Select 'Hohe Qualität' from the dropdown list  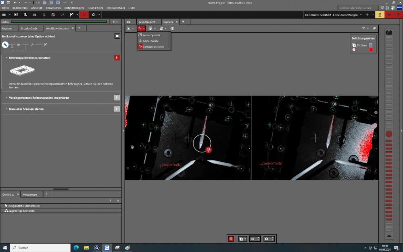(x=152, y=35)
